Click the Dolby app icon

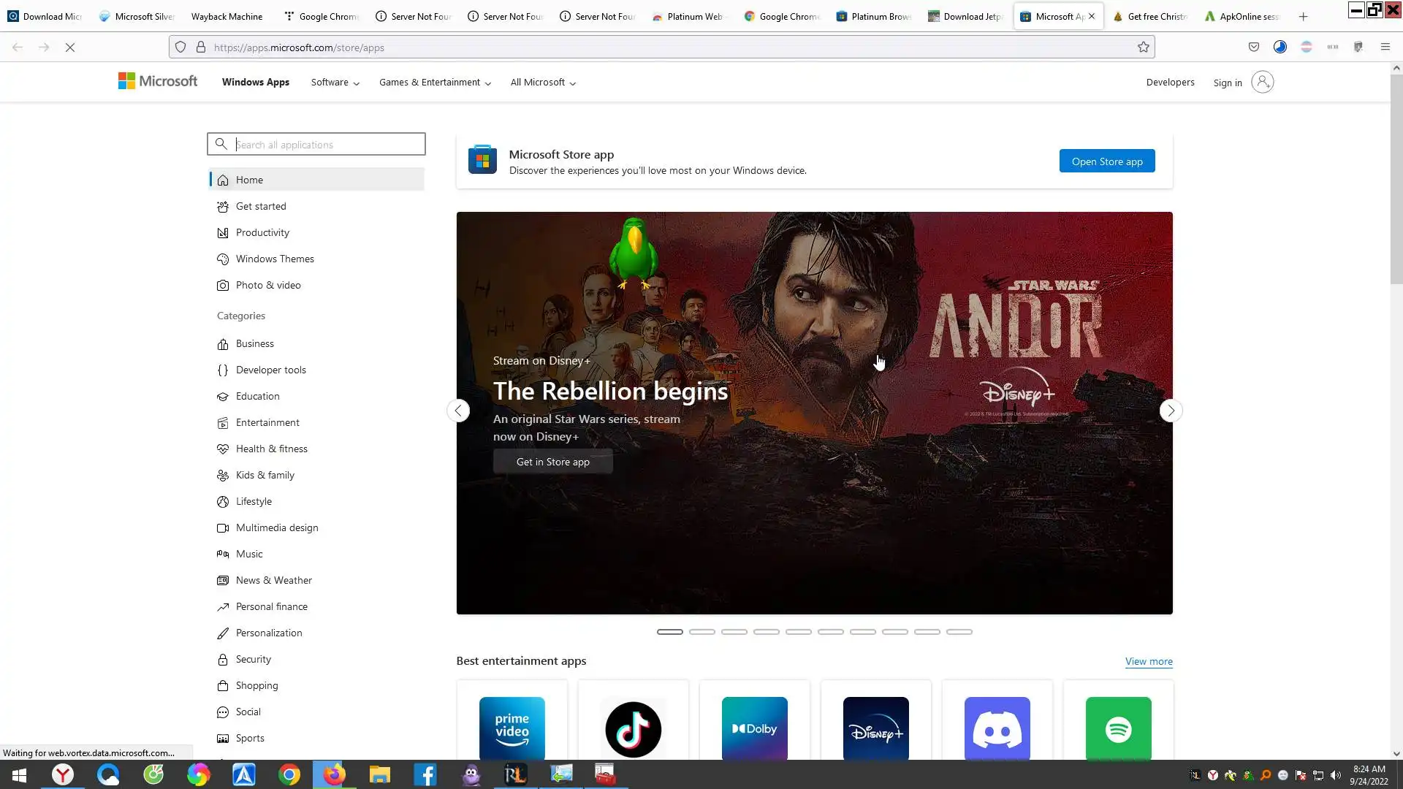[754, 728]
